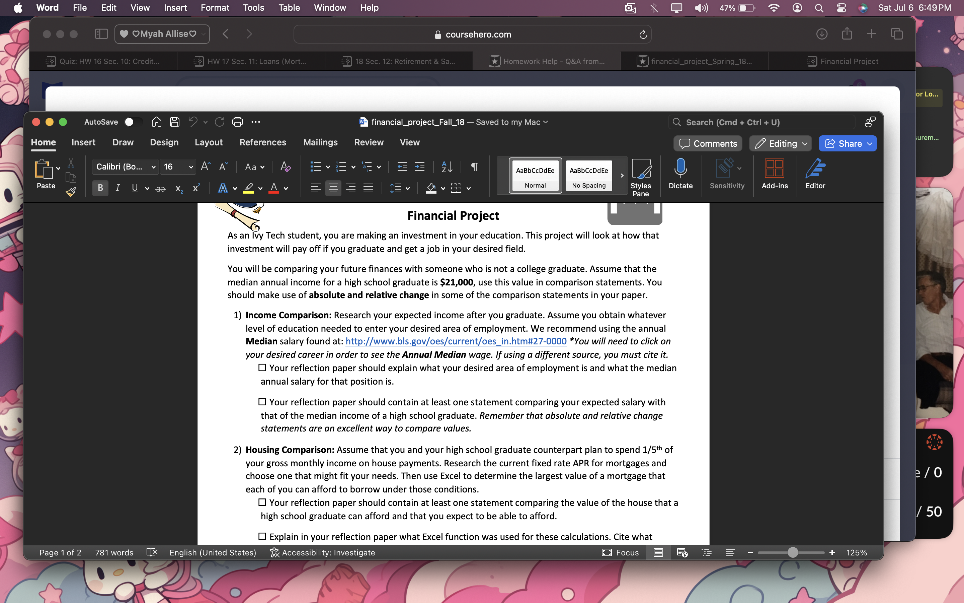Apply strikethrough formatting
Viewport: 964px width, 603px height.
click(x=161, y=188)
